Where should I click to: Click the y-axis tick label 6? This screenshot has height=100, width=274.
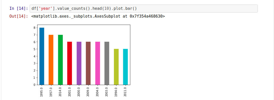tap(34, 42)
